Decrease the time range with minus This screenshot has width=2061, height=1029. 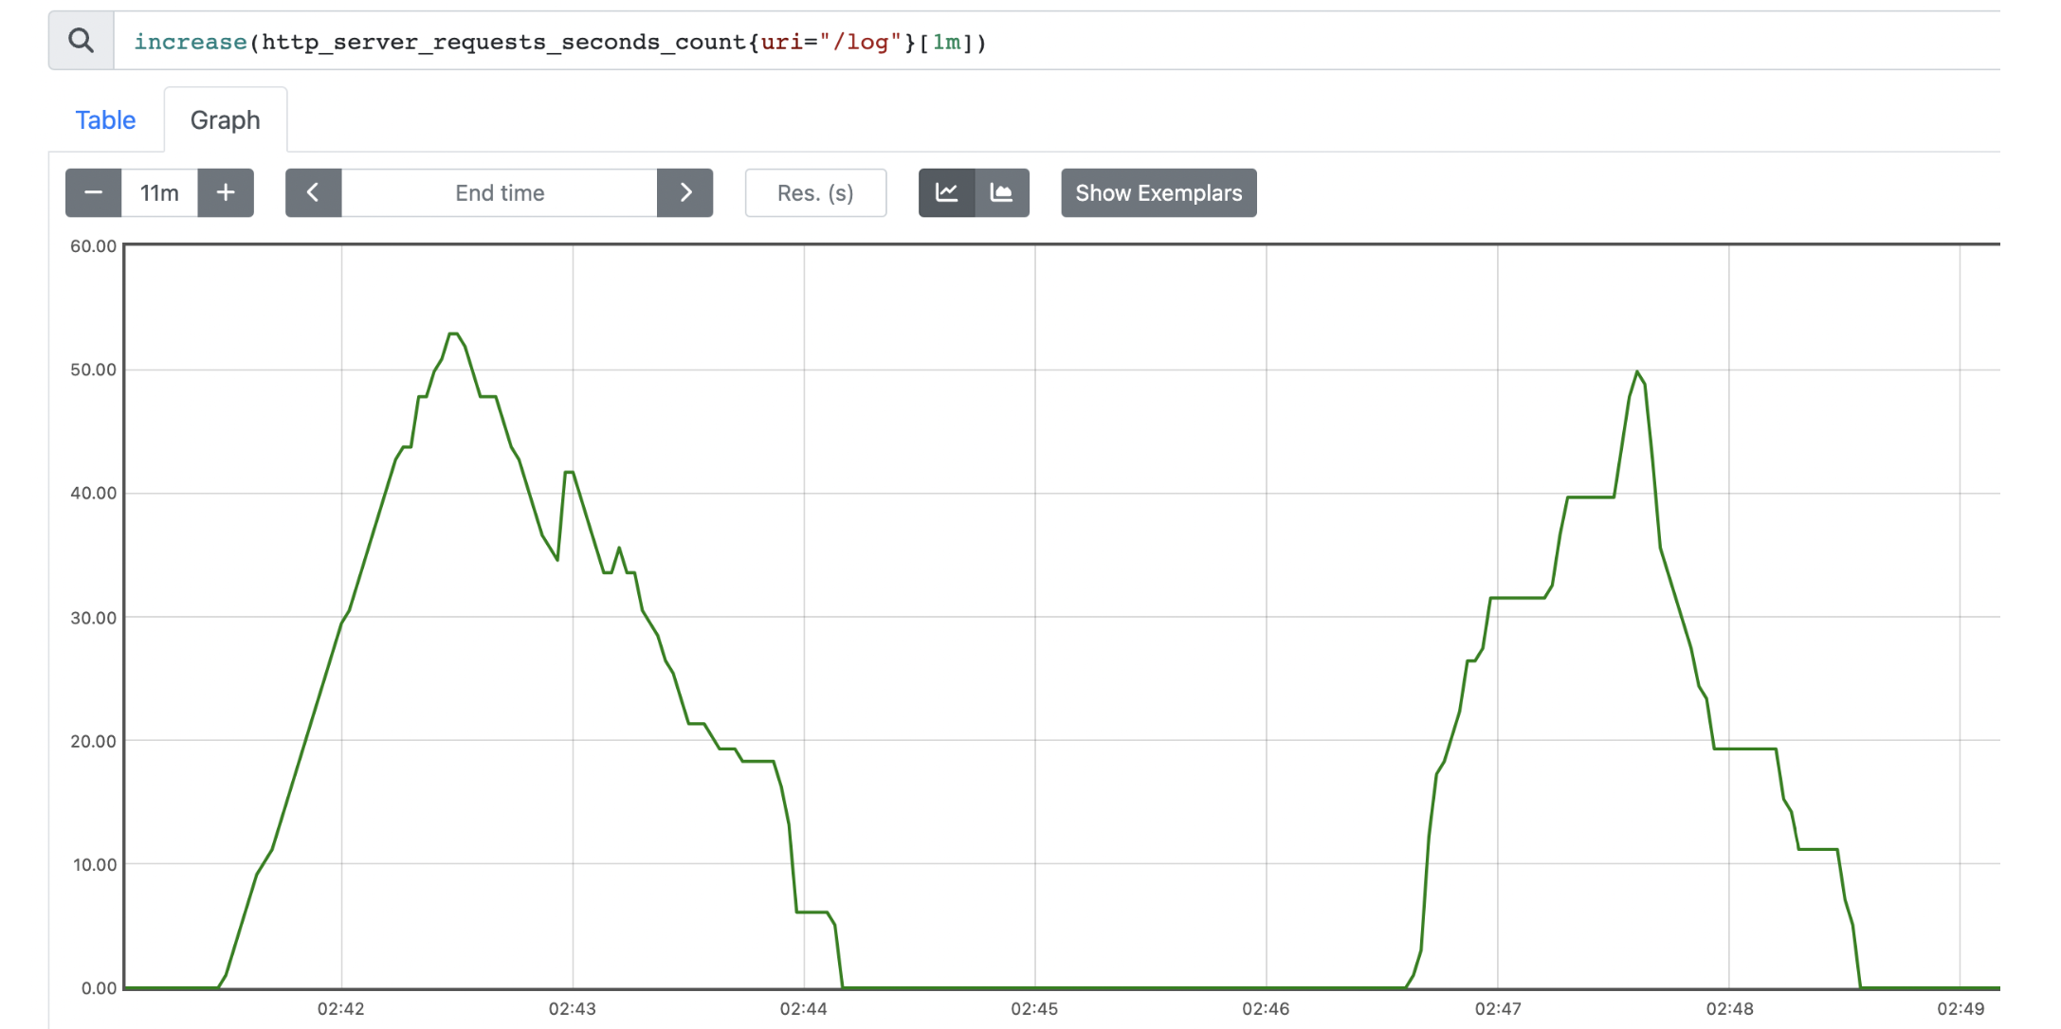(x=93, y=193)
